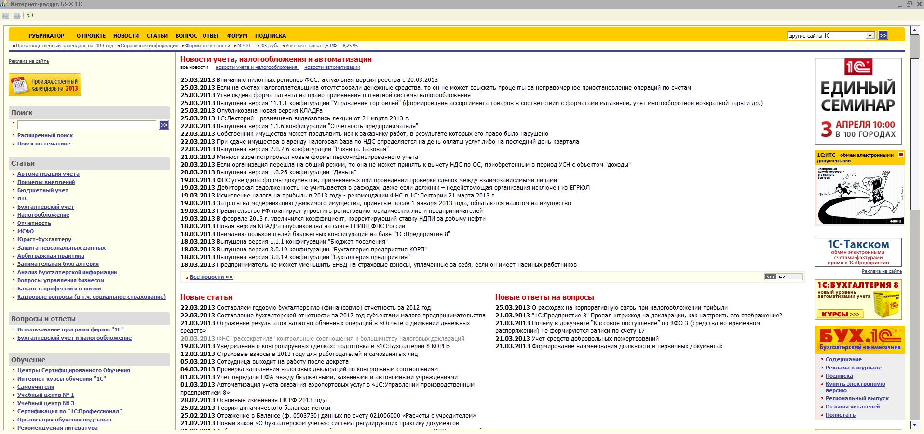Open the RSS 2.0 feed badge
924x434 pixels.
784,277
